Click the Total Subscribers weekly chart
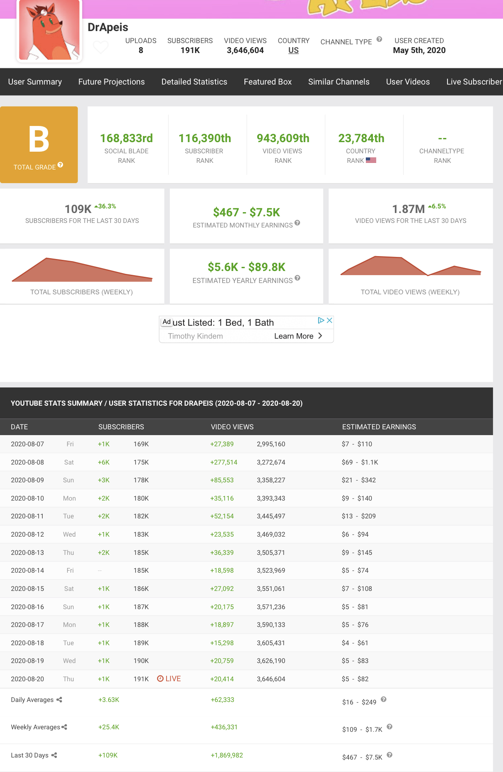 coord(82,270)
